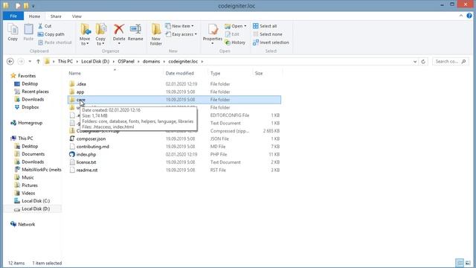Click Invert selection

[271, 42]
